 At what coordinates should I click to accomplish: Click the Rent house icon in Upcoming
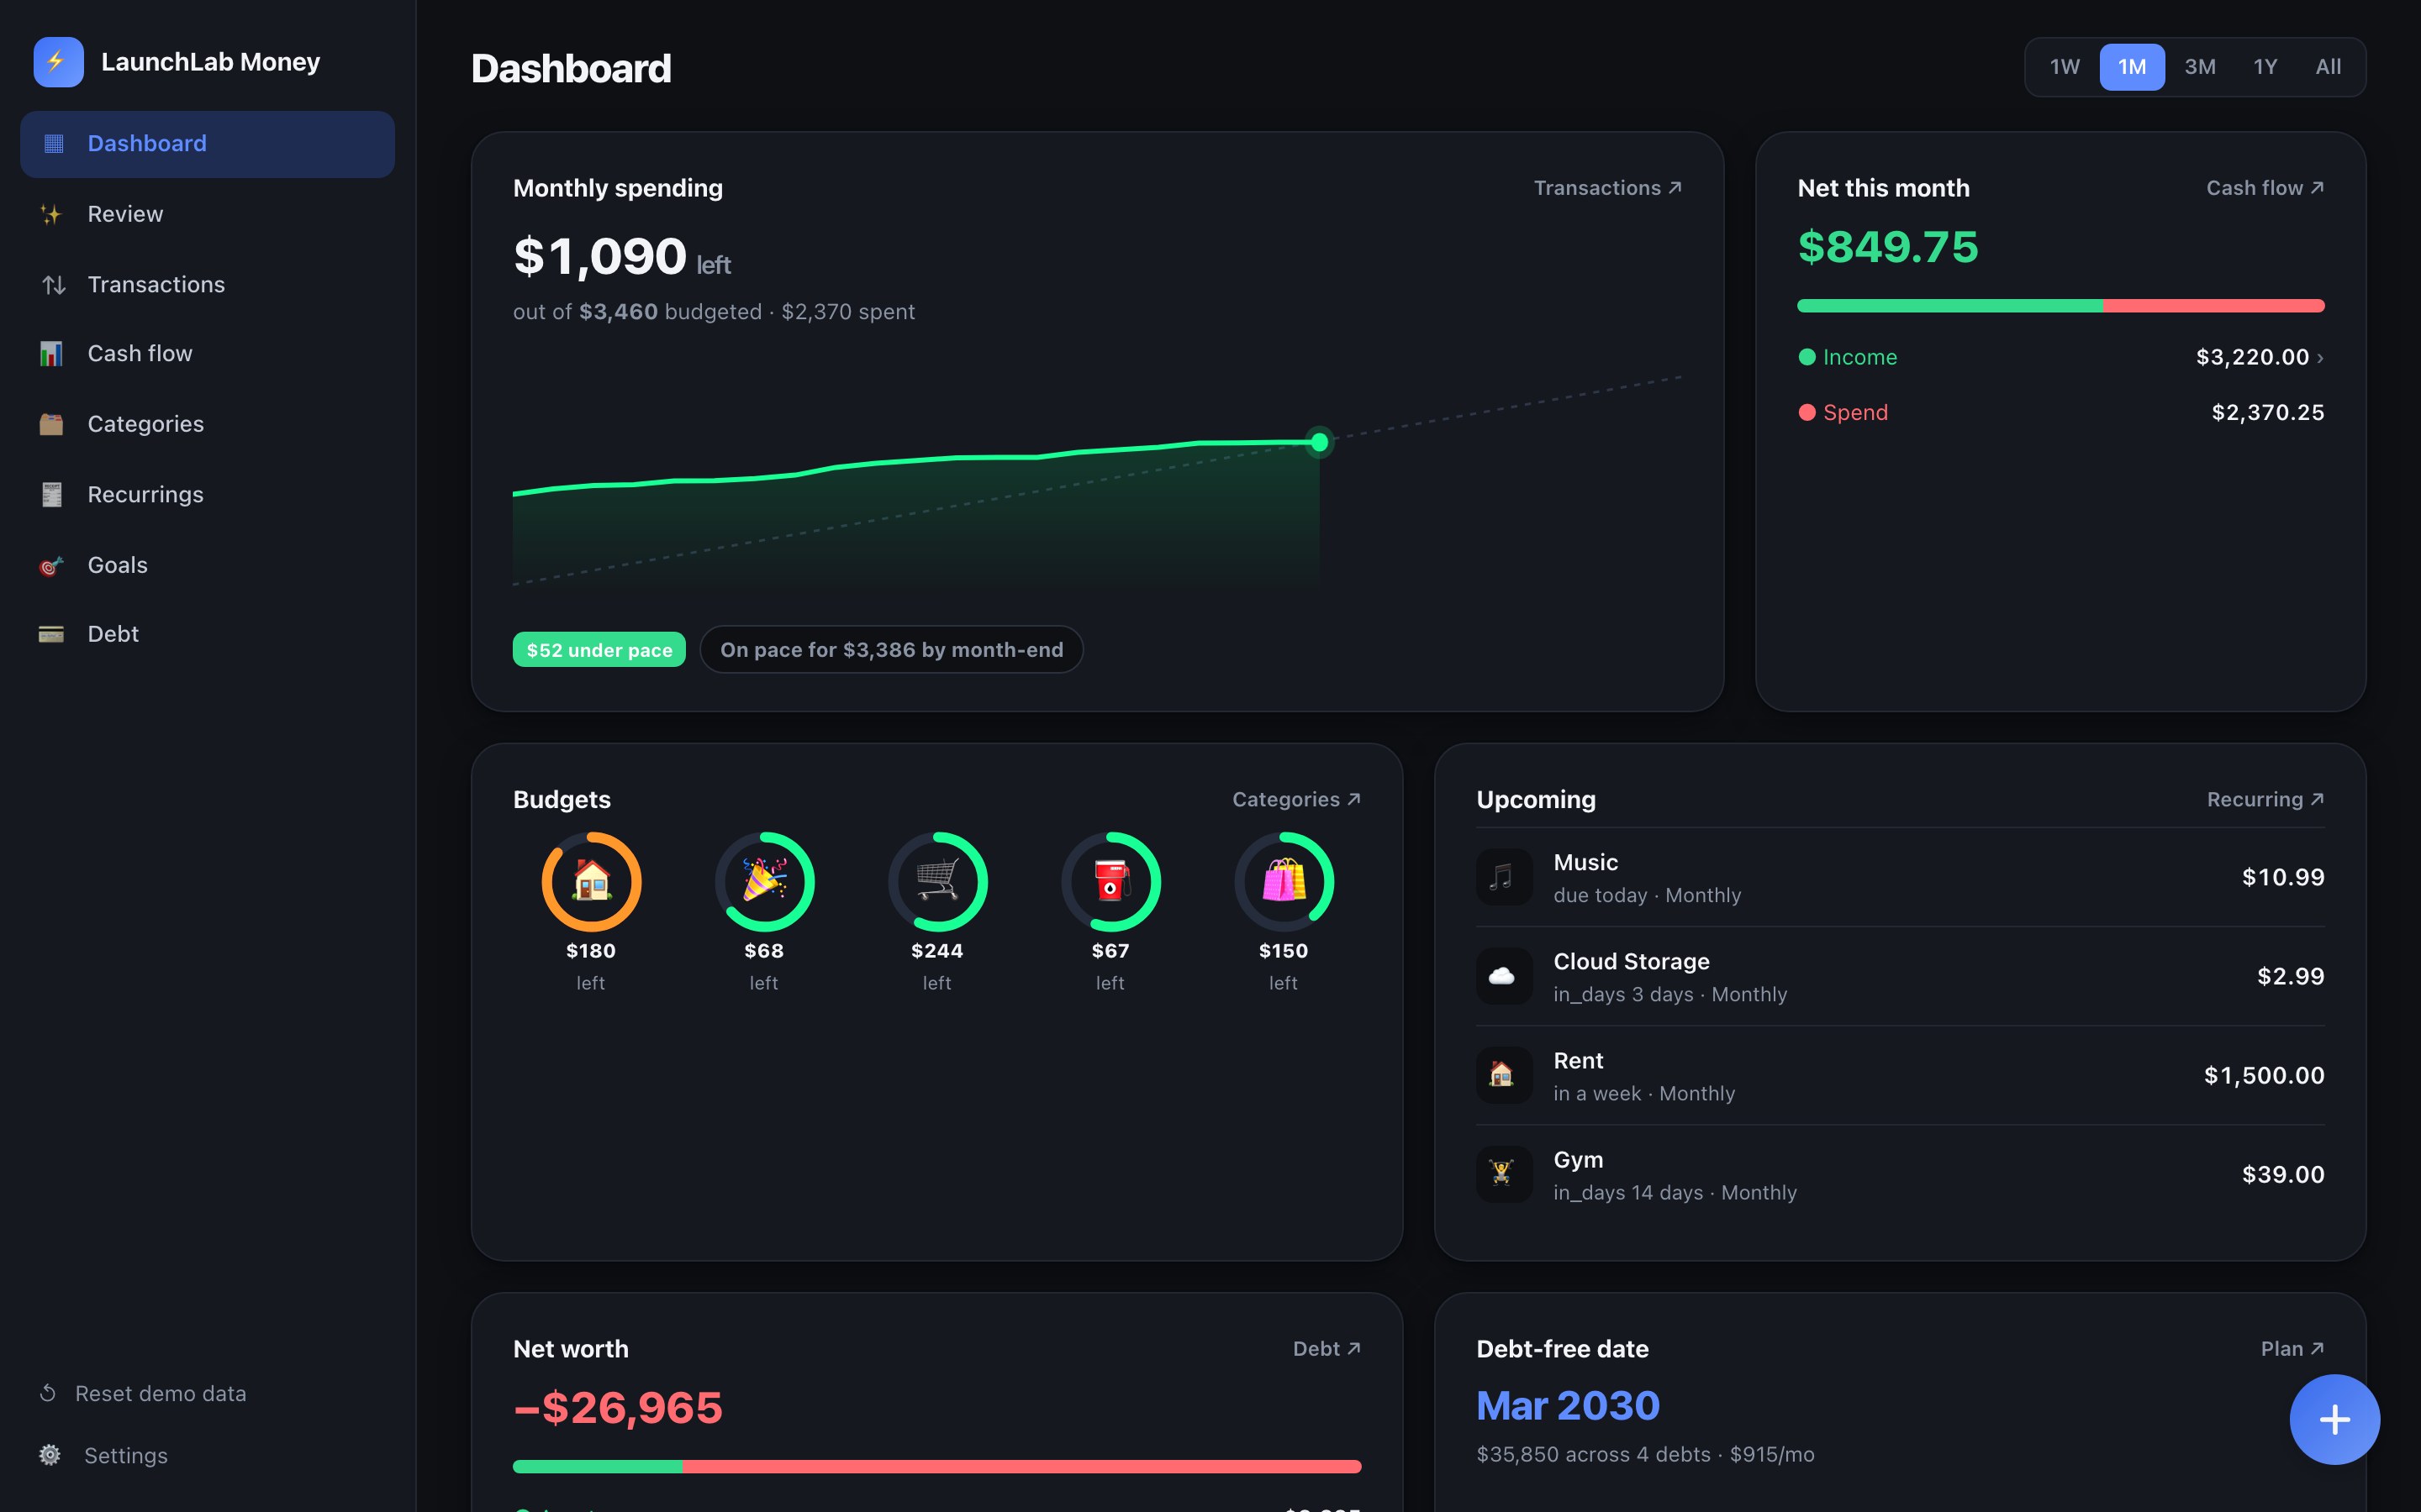coord(1504,1075)
